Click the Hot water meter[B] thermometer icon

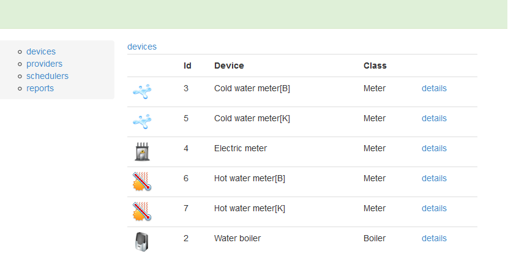tap(142, 182)
